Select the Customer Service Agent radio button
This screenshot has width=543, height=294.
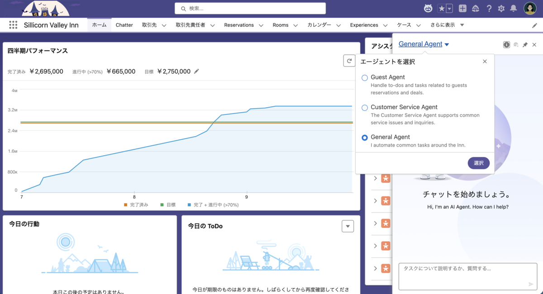coord(365,108)
